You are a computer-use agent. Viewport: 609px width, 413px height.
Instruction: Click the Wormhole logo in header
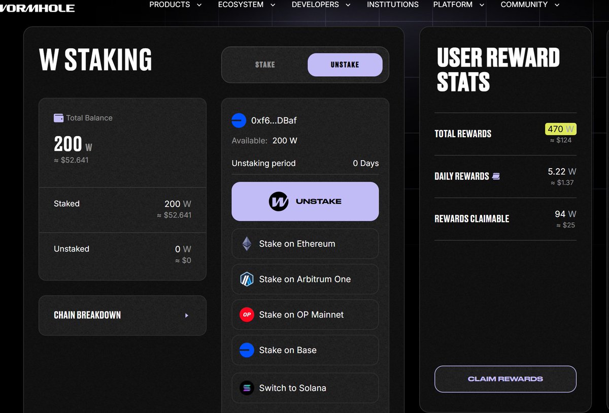click(37, 8)
